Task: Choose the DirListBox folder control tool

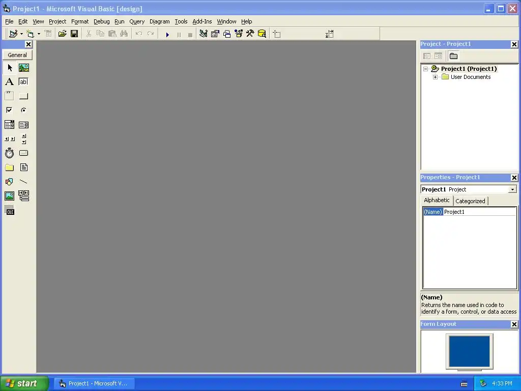Action: 10,167
